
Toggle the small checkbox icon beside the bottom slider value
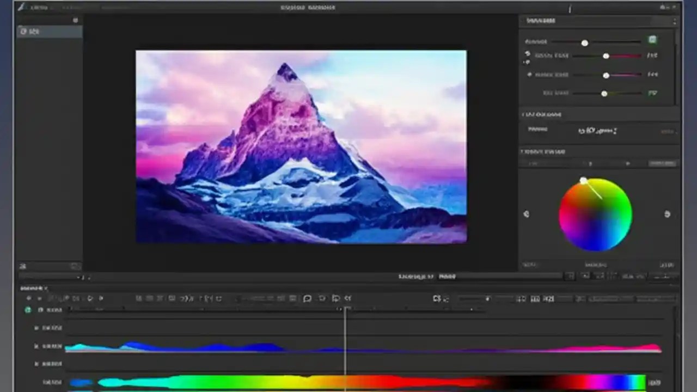coord(652,93)
